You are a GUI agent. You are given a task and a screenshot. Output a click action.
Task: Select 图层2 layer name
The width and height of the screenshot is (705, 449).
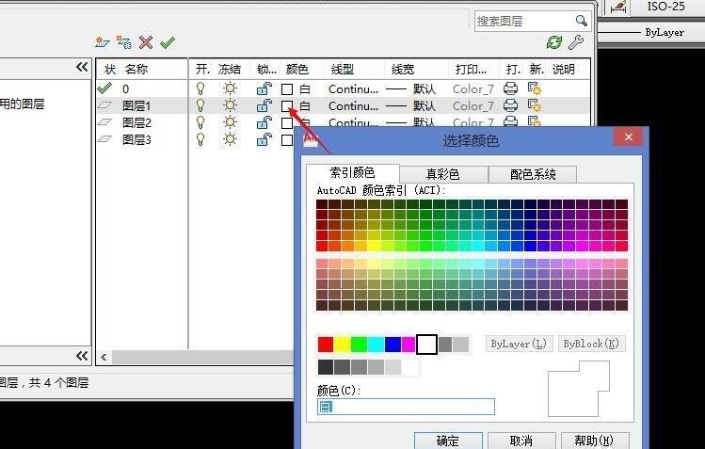[136, 122]
